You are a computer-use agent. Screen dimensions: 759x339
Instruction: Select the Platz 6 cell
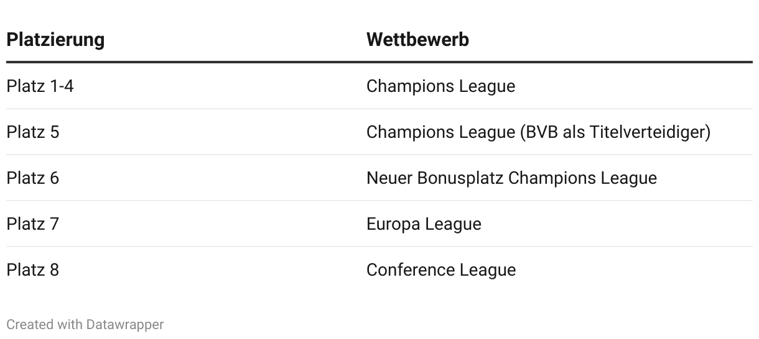[x=33, y=178]
